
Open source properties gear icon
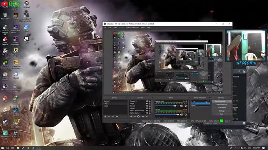pyautogui.click(x=139, y=117)
